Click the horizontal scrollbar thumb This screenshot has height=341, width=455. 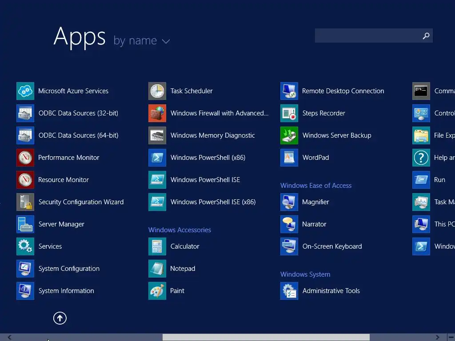(x=266, y=337)
